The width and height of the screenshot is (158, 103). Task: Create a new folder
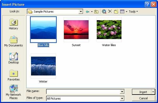point(116,12)
